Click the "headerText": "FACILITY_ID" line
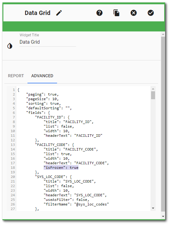The image size is (170, 225). coord(73,136)
